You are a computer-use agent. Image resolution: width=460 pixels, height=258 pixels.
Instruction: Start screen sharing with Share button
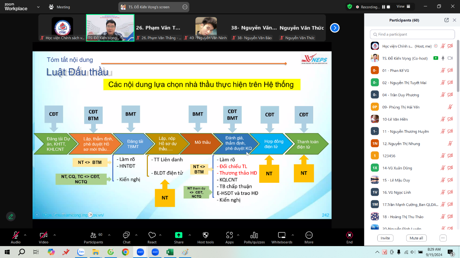pos(179,235)
